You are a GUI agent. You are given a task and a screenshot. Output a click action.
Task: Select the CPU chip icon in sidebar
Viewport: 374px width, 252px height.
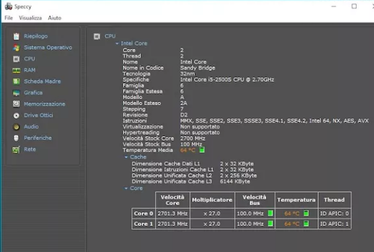point(16,59)
